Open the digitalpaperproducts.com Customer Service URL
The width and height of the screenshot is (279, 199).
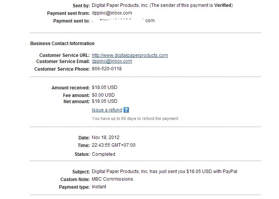(130, 55)
